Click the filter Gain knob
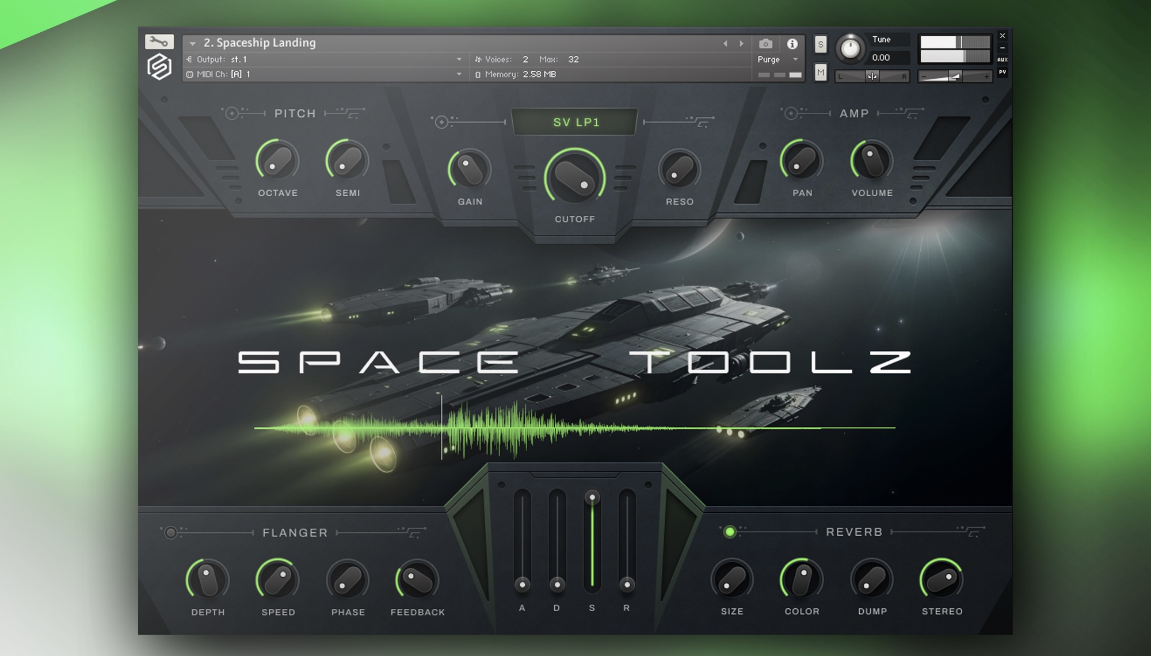This screenshot has height=656, width=1151. [470, 170]
